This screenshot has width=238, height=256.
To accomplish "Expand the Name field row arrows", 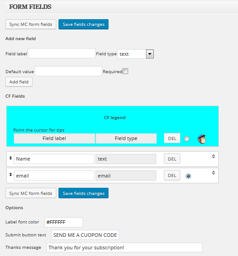I will pos(213,156).
